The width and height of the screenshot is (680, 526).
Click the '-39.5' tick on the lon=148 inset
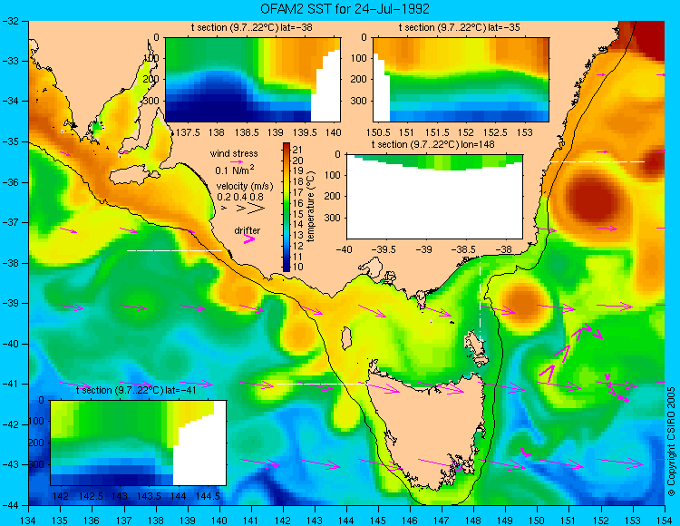click(384, 249)
